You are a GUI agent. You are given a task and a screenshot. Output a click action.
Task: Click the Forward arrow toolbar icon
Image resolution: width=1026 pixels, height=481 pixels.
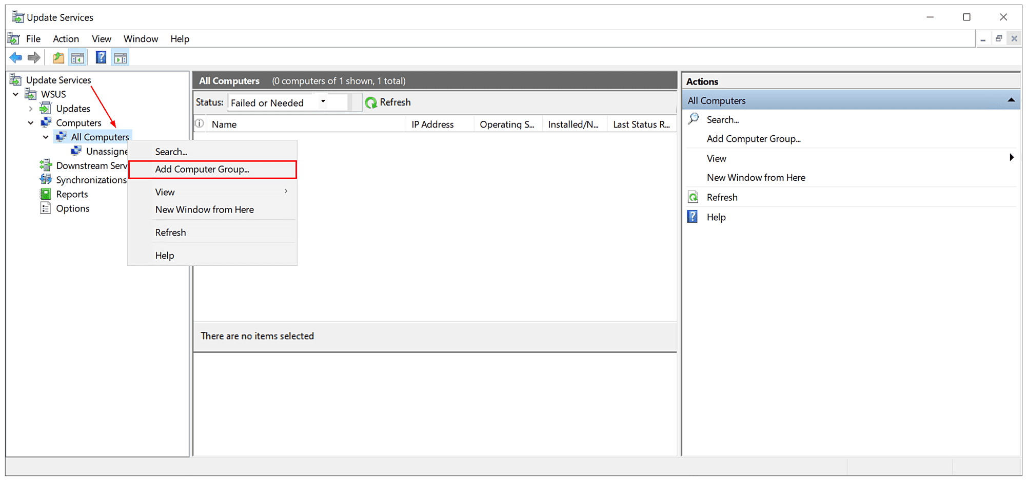click(x=34, y=57)
